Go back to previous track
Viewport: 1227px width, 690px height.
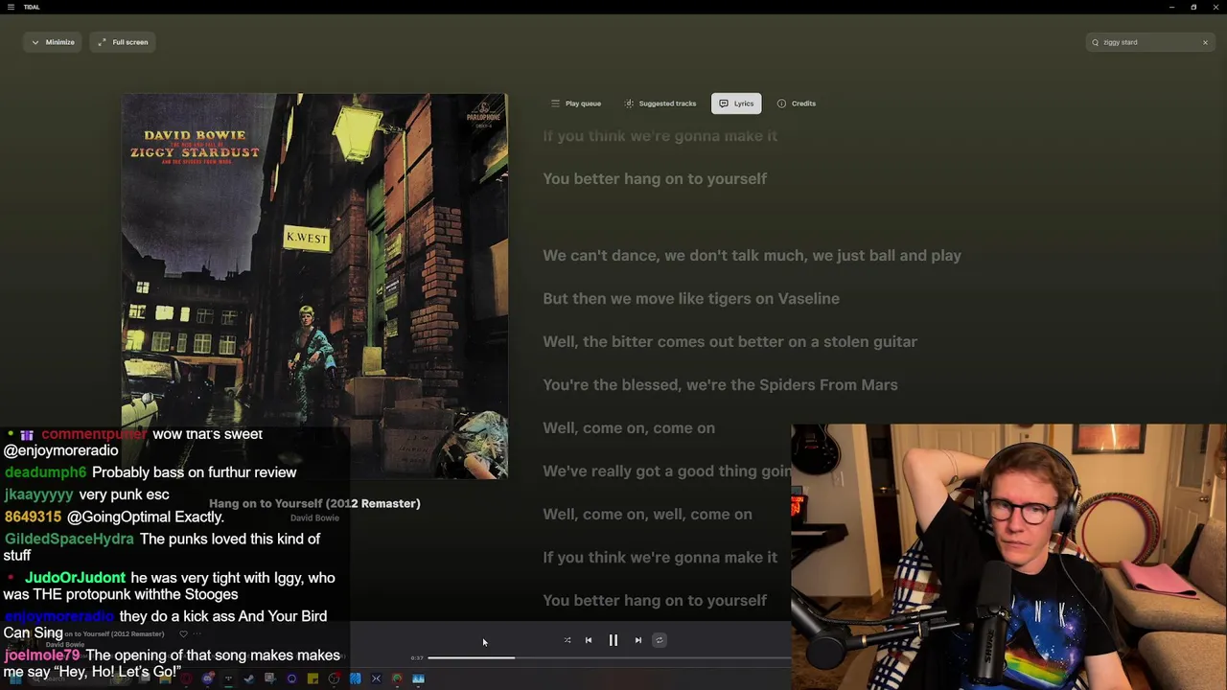point(589,640)
